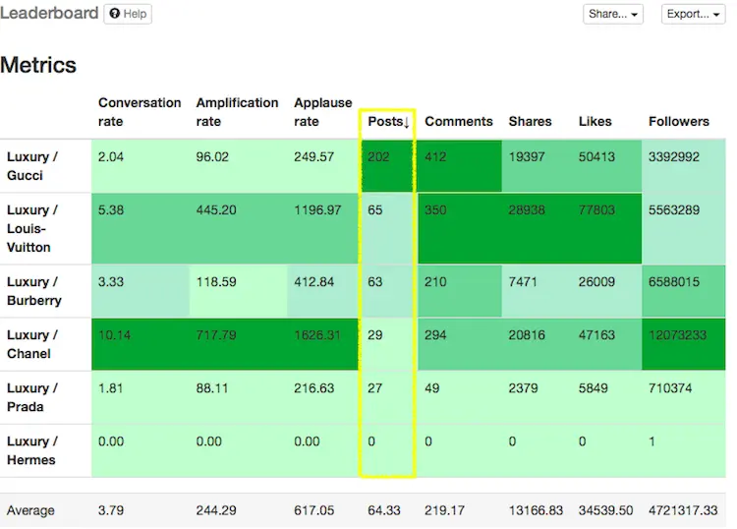Click Prada's Amplification rate 88.11
Image resolution: width=737 pixels, height=529 pixels.
tap(212, 388)
